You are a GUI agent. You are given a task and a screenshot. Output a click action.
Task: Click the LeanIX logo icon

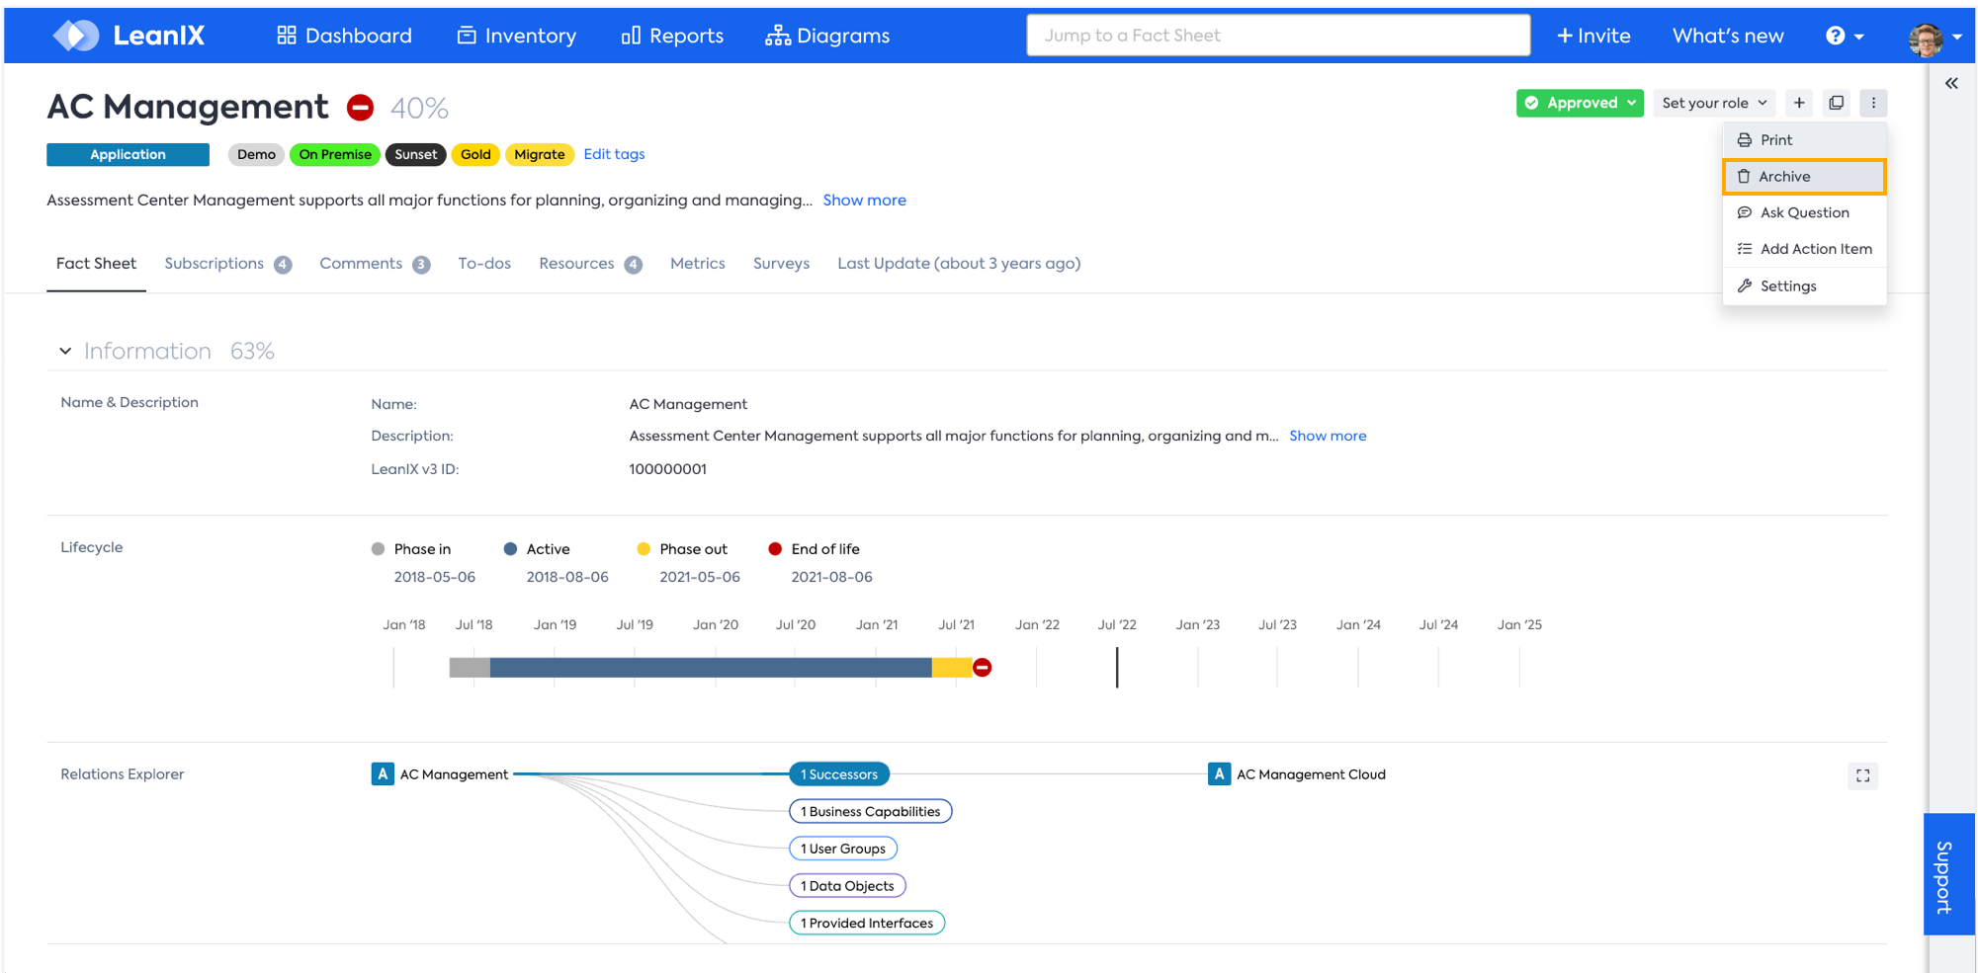(x=76, y=36)
